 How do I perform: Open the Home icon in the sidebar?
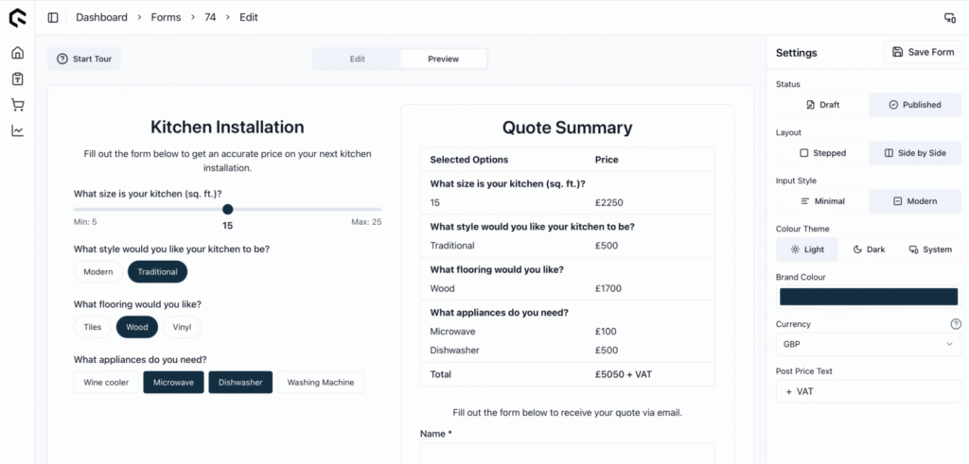click(x=17, y=52)
